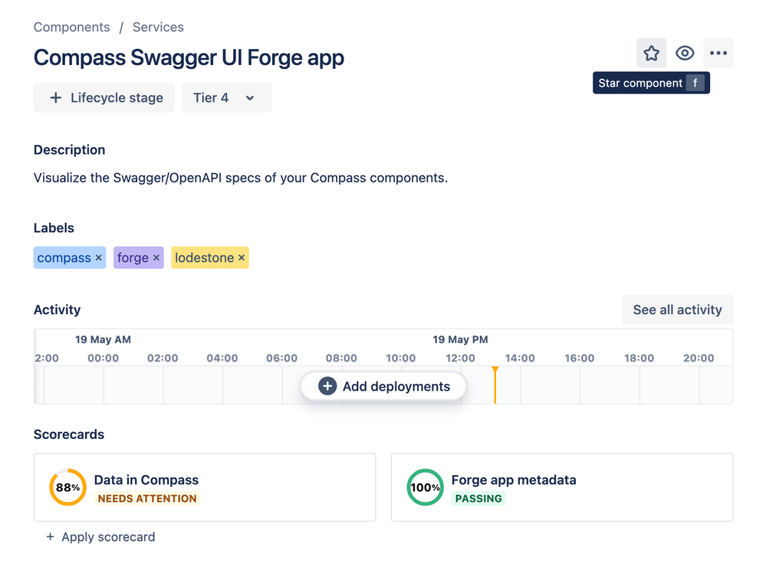Click the 100% progress ring
Viewport: 766px width, 570px height.
[x=425, y=487]
